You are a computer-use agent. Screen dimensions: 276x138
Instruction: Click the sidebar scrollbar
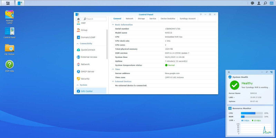(x=107, y=44)
